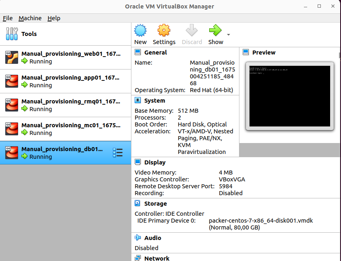Image resolution: width=341 pixels, height=261 pixels.
Task: Click the Audio section header
Action: pos(153,238)
